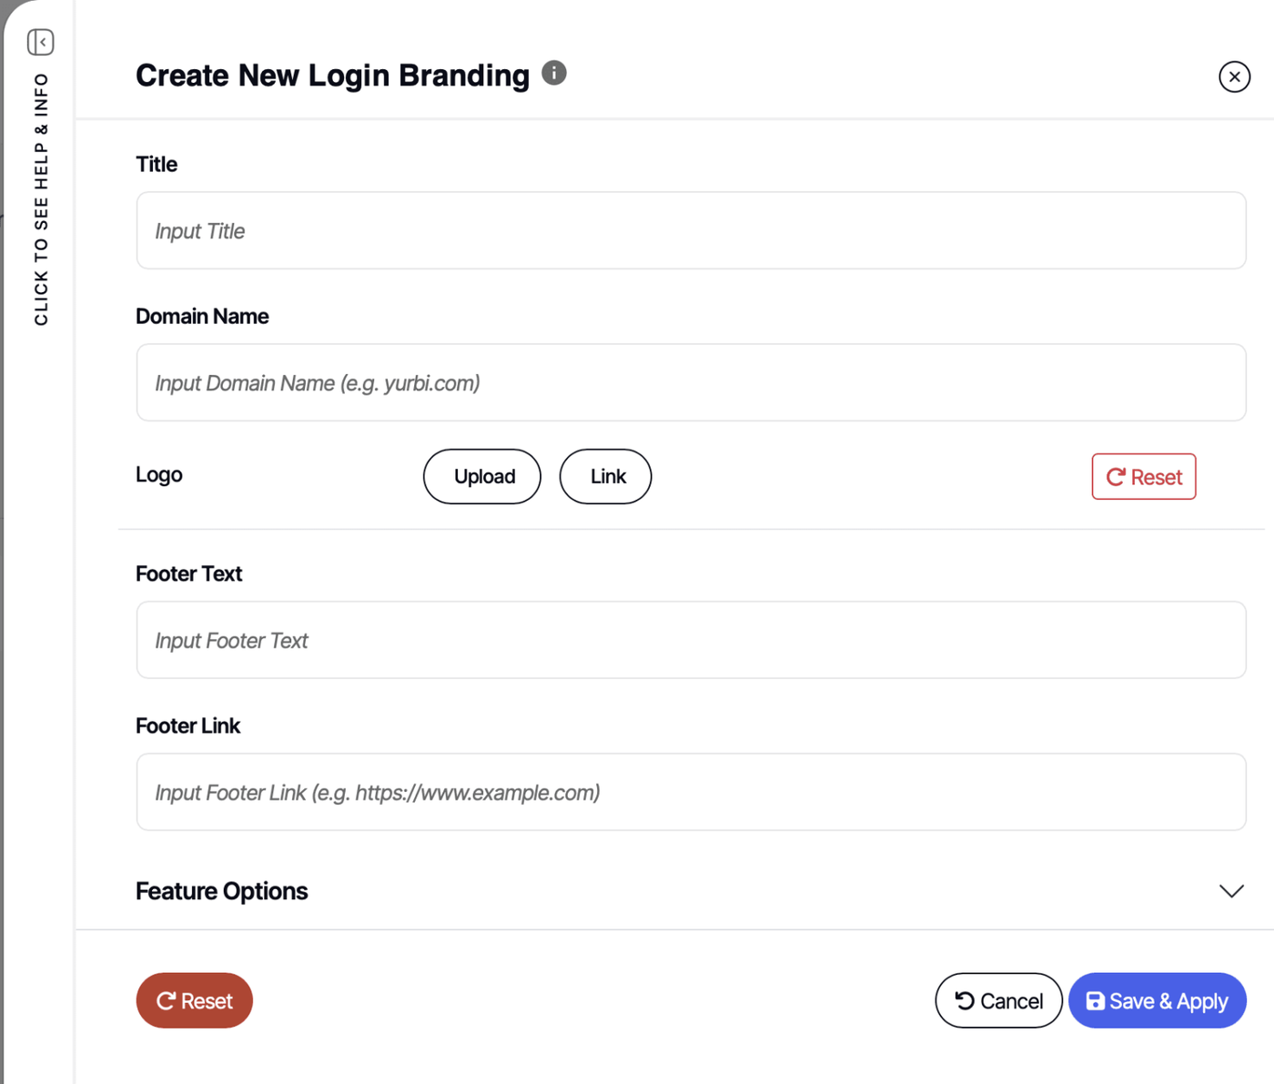The height and width of the screenshot is (1084, 1274).
Task: Close the Create New Login Branding dialog
Action: [x=1234, y=77]
